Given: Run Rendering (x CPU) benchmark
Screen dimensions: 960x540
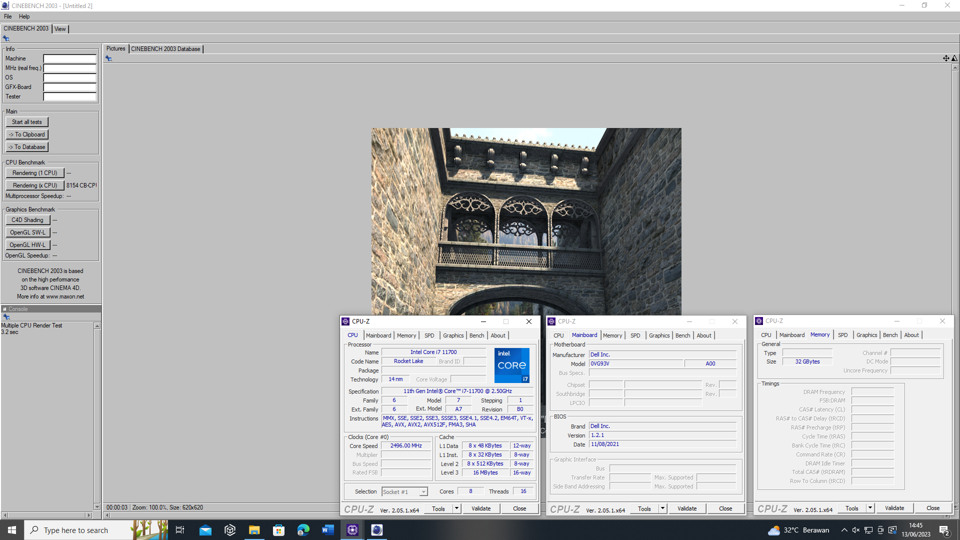Looking at the screenshot, I should point(35,185).
